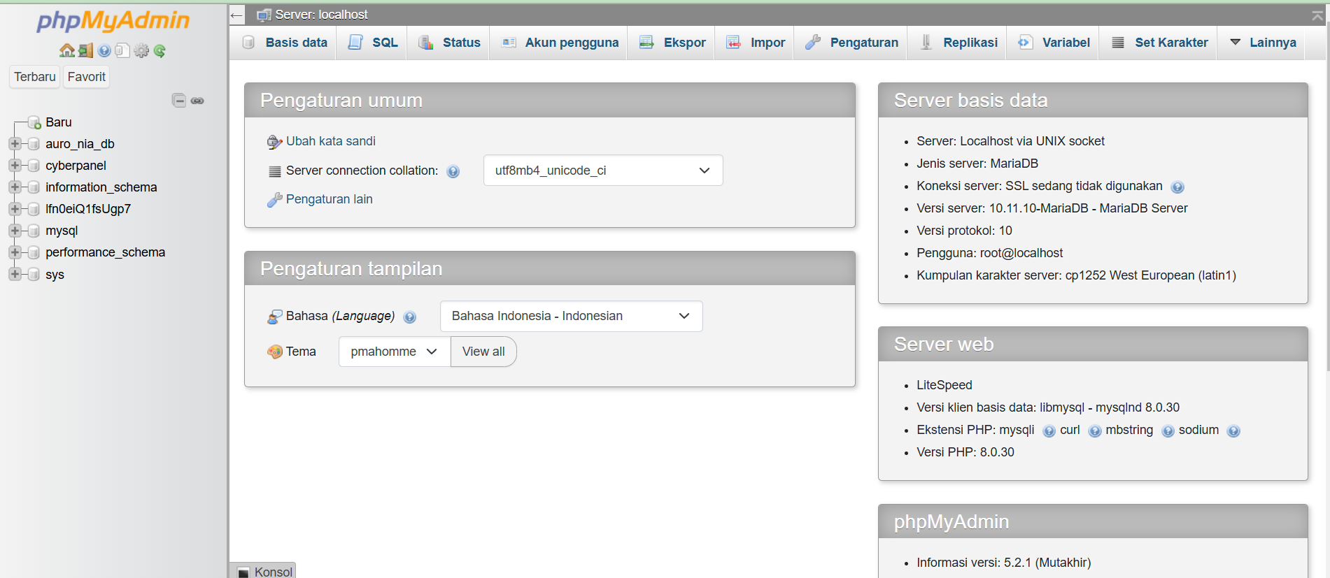Select sys database name
Viewport: 1330px width, 578px height.
pos(55,275)
